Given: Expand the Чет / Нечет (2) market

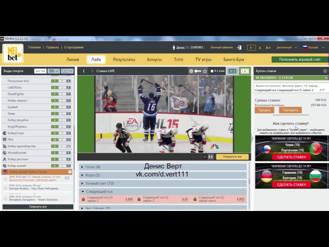Looking at the screenshot, I should point(163,208).
